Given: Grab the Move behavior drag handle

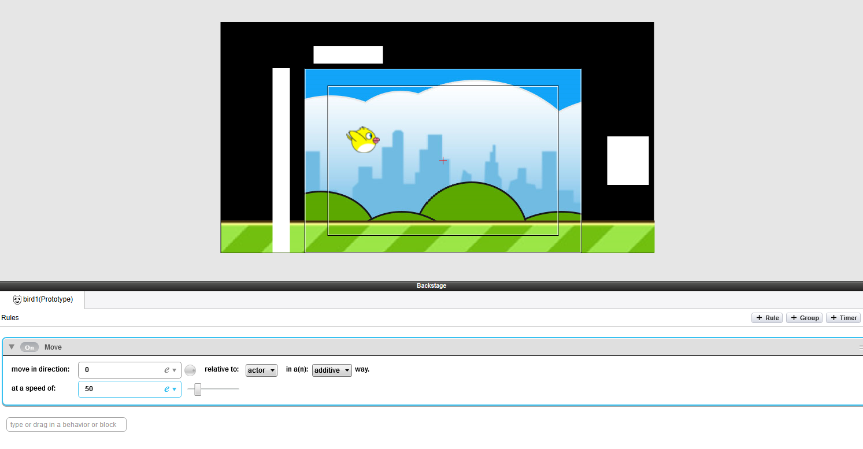Looking at the screenshot, I should pyautogui.click(x=860, y=347).
